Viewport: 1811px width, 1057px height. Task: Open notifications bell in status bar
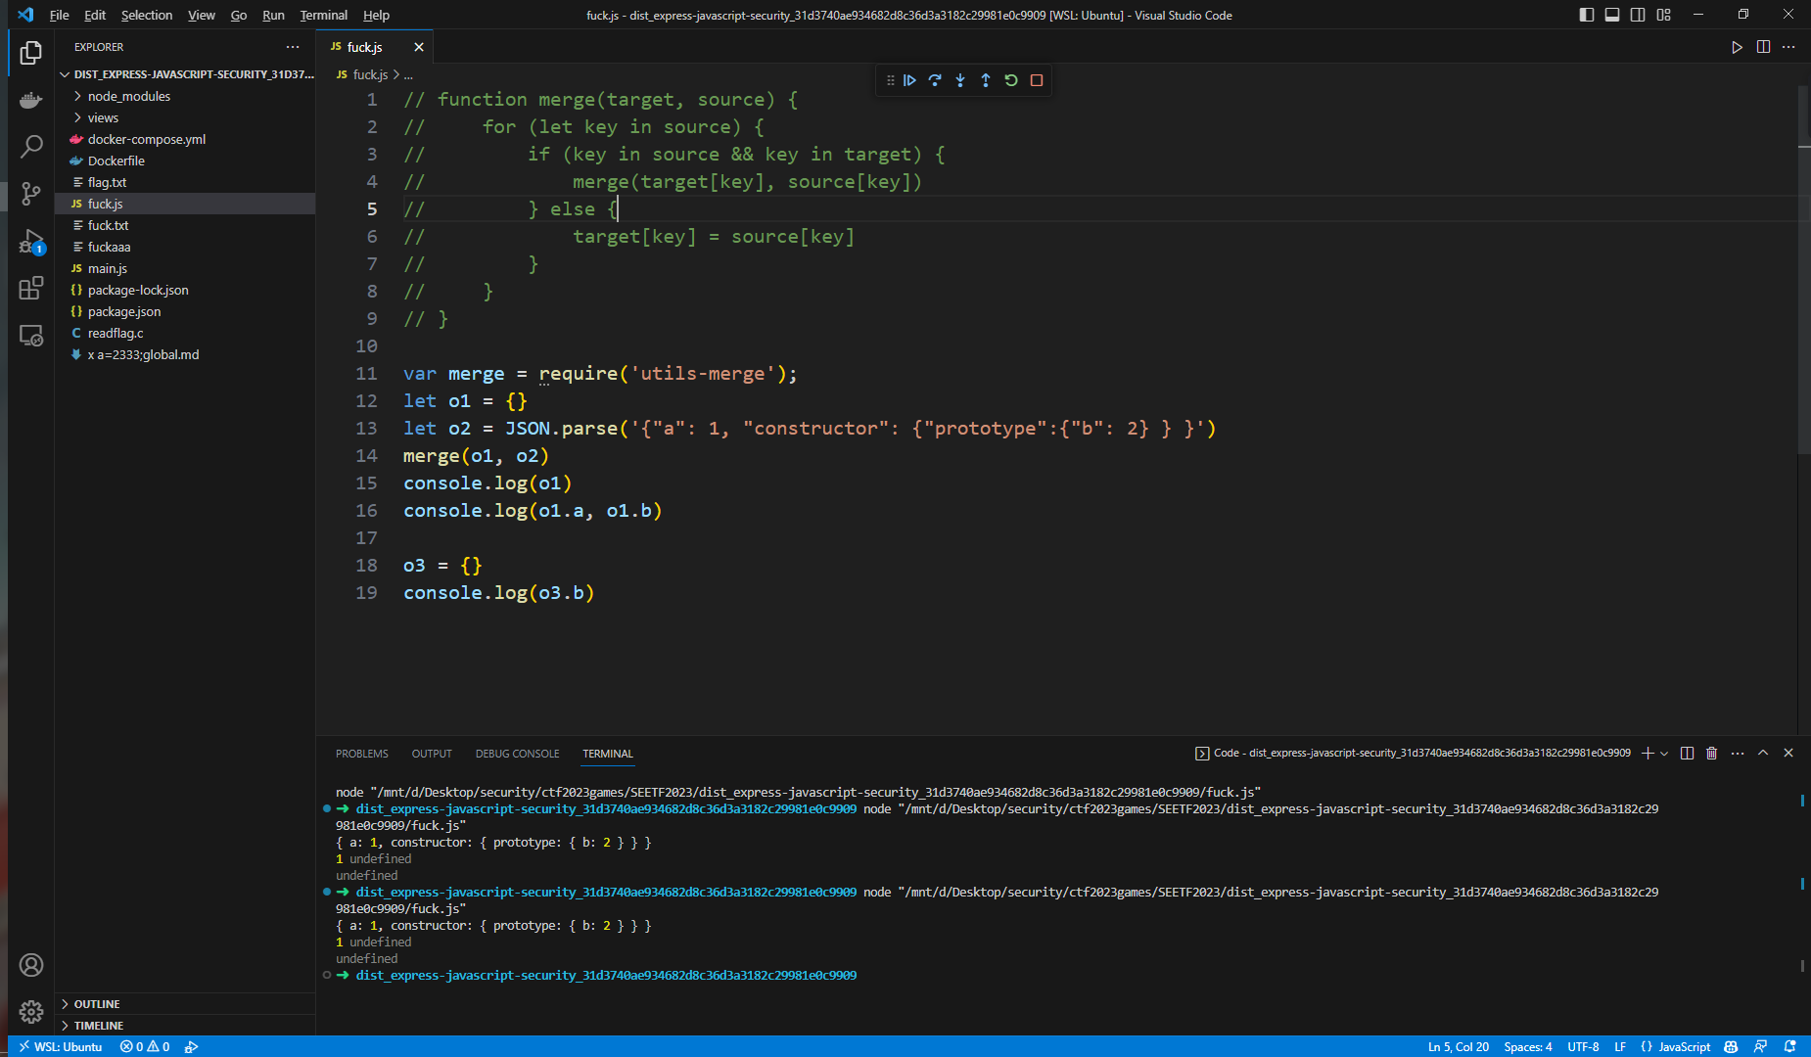tap(1789, 1046)
